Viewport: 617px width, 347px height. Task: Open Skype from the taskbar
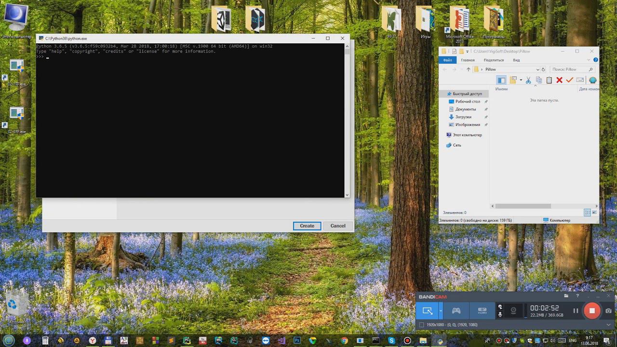(391, 341)
